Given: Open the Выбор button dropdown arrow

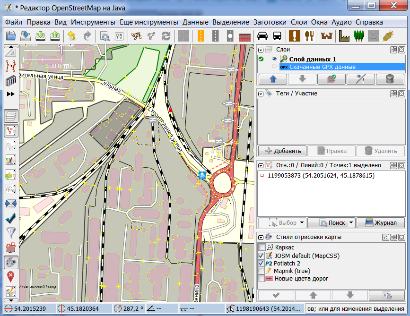Looking at the screenshot, I should tap(302, 223).
